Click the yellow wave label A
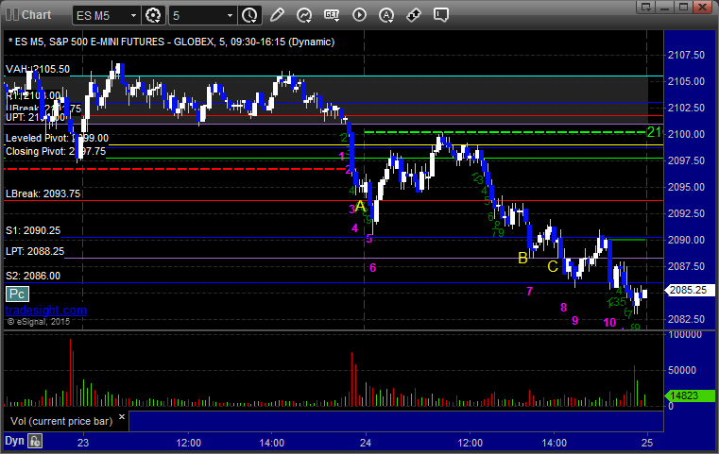The width and height of the screenshot is (719, 454). click(x=361, y=206)
